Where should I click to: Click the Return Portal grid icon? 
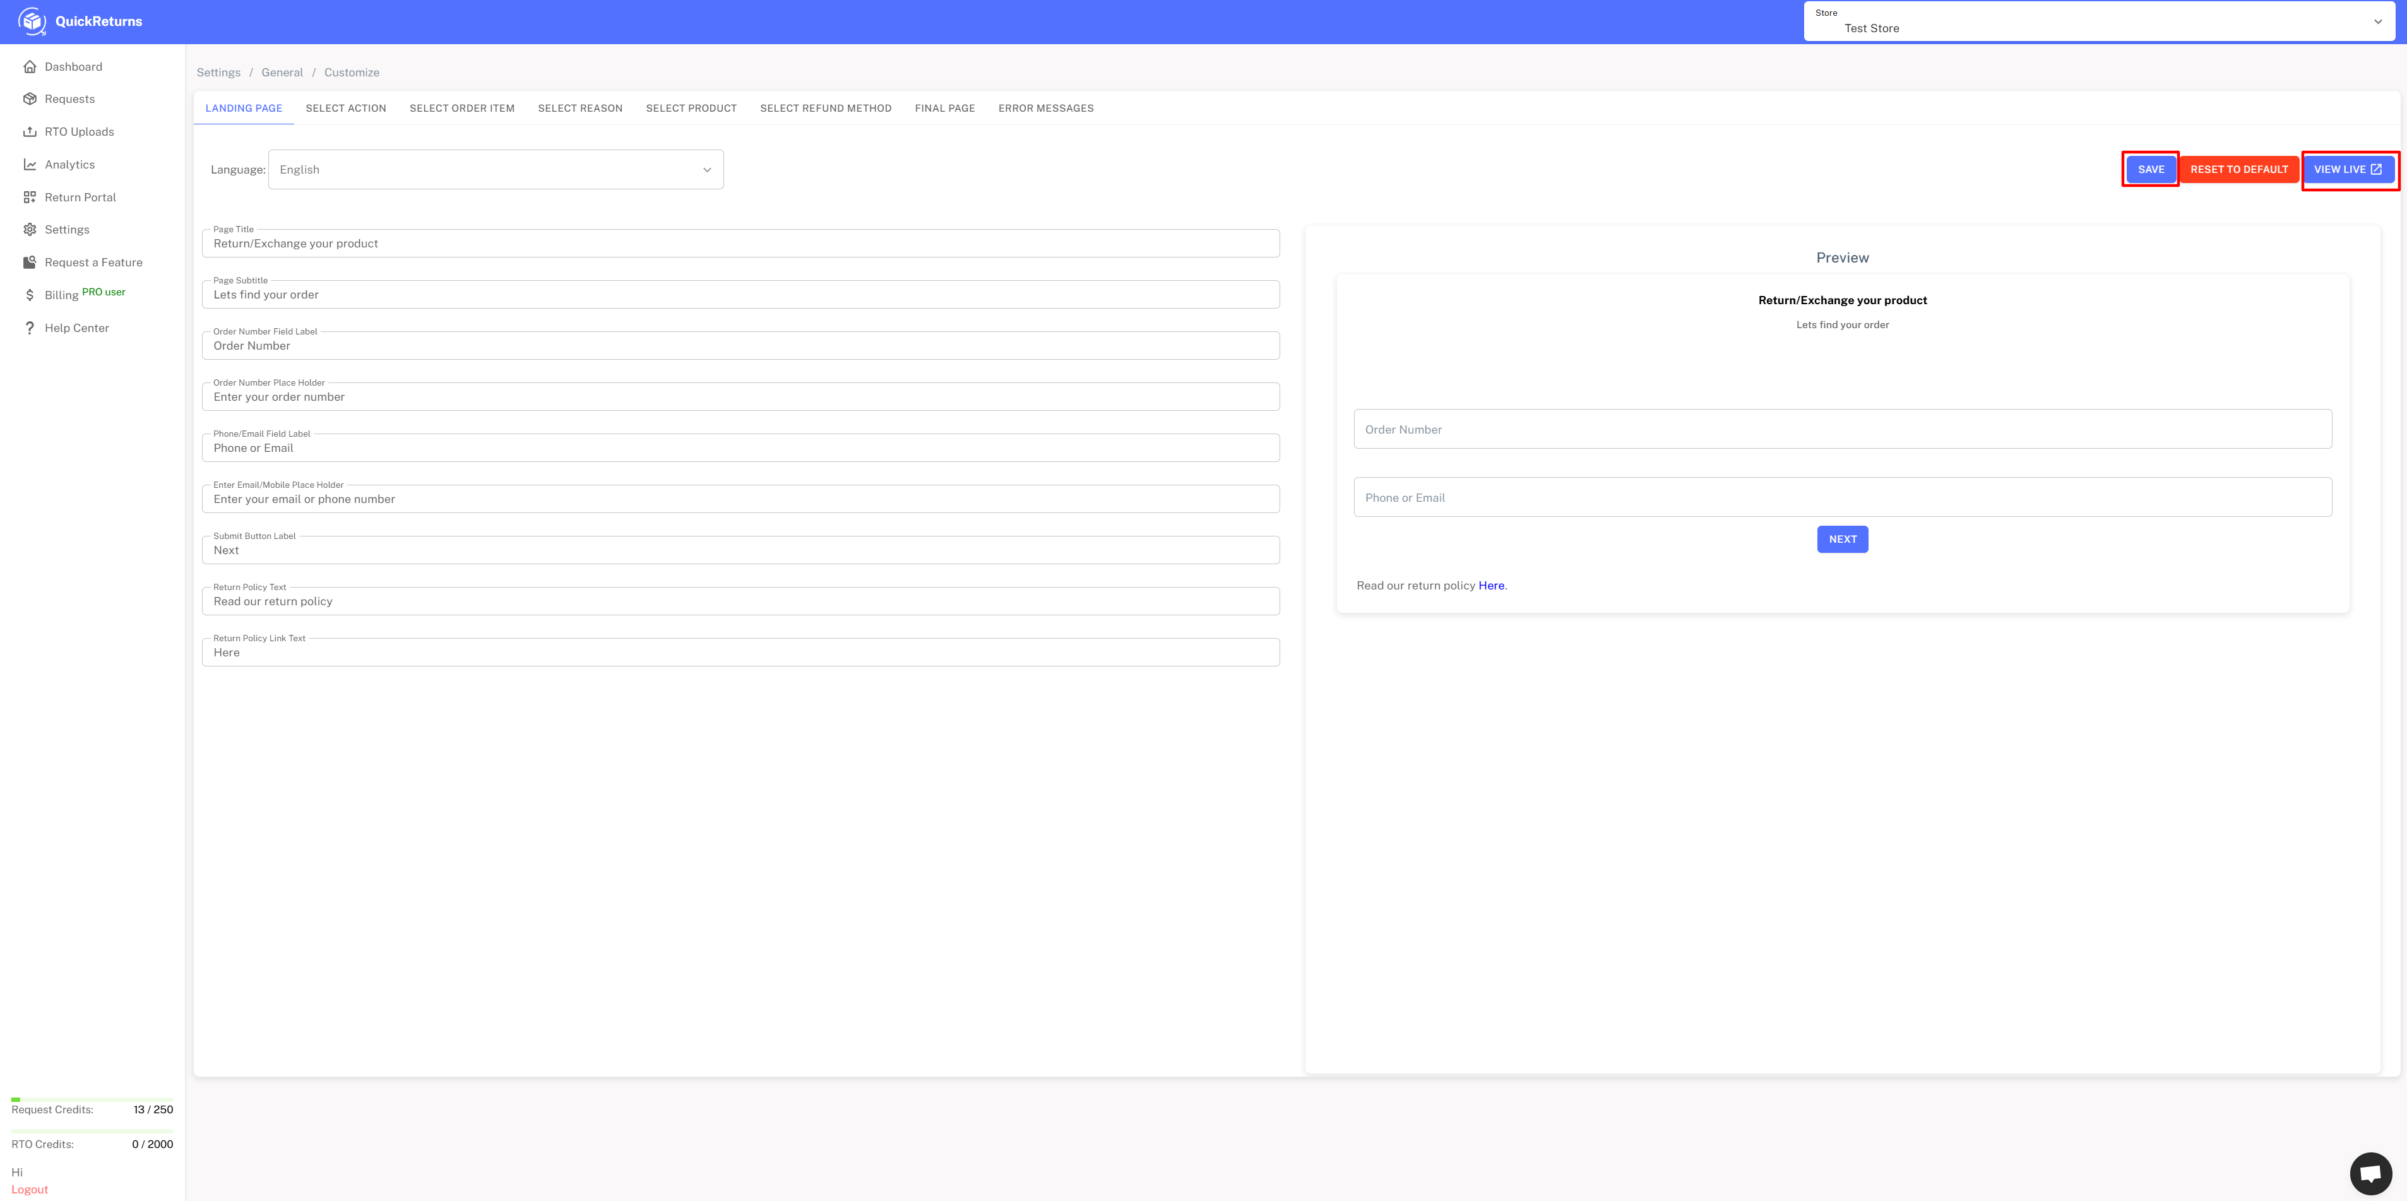tap(30, 197)
